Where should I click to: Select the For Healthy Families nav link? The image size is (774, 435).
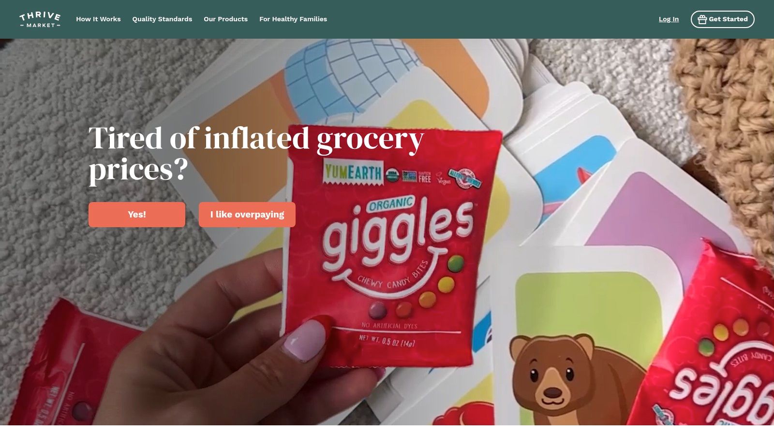point(293,19)
